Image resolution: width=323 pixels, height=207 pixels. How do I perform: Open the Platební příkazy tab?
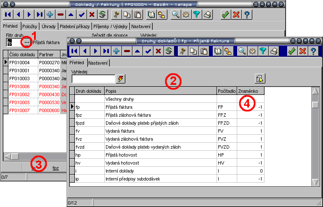tap(73, 26)
